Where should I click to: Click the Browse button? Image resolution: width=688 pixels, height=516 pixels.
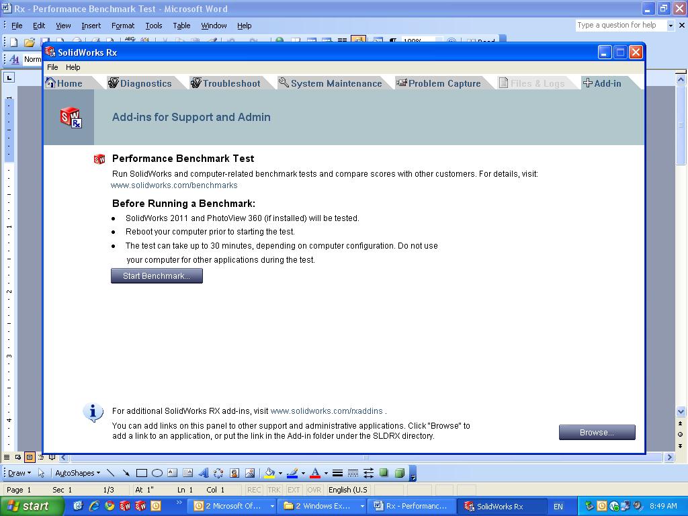(x=597, y=432)
